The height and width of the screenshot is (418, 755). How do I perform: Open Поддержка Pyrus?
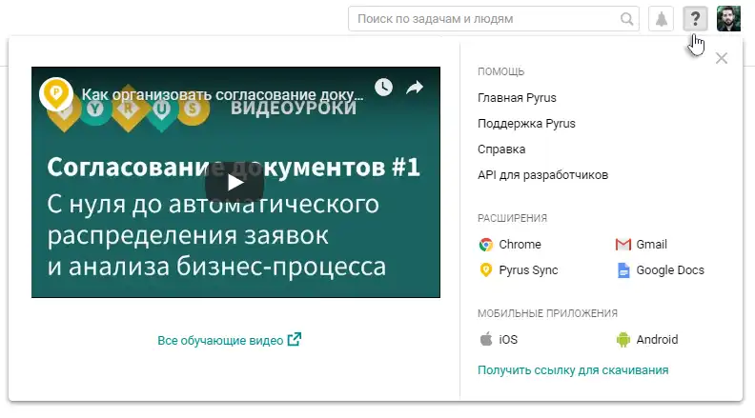[526, 124]
